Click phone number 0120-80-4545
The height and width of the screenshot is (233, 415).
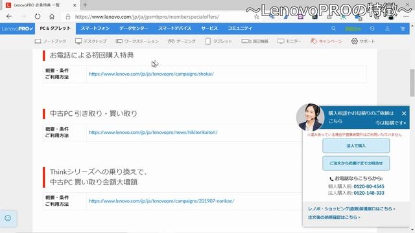369,186
